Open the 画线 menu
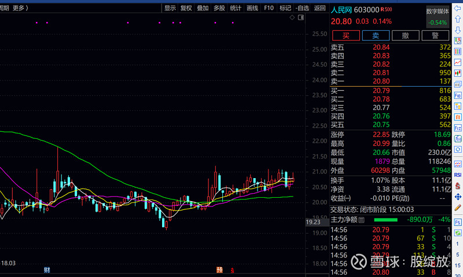Image resolution: width=463 pixels, height=277 pixels. (x=252, y=8)
